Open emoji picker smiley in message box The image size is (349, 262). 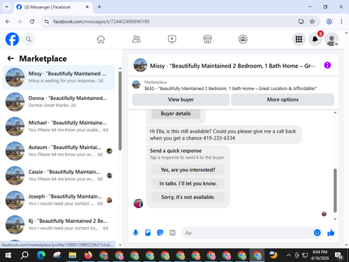(317, 233)
